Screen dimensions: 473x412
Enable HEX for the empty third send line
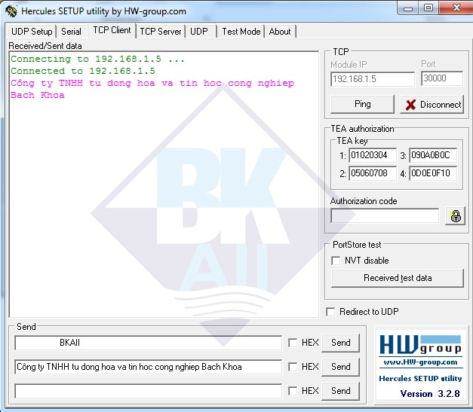tap(293, 391)
